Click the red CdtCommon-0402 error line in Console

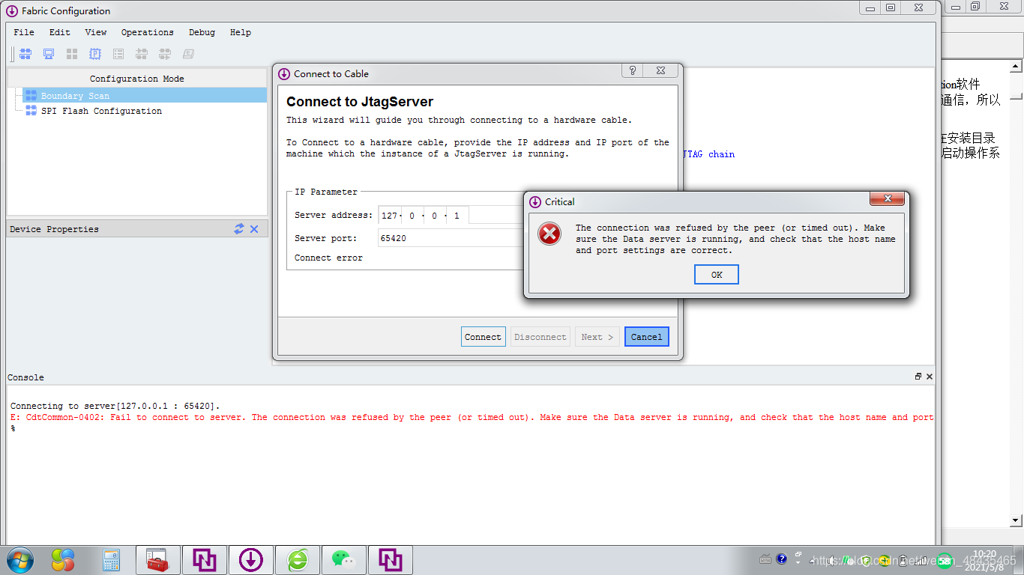pyautogui.click(x=472, y=418)
